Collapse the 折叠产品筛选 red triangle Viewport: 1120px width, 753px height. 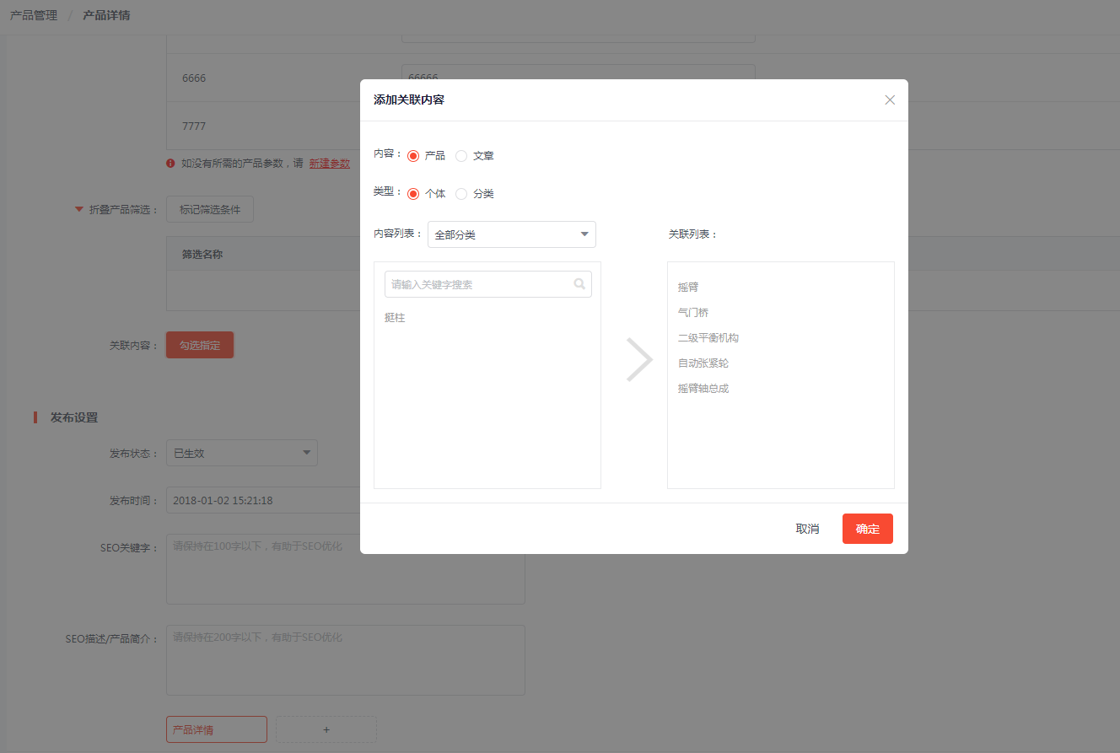(x=79, y=209)
